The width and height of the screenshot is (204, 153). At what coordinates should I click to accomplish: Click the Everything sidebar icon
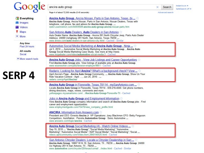[x=17, y=18]
